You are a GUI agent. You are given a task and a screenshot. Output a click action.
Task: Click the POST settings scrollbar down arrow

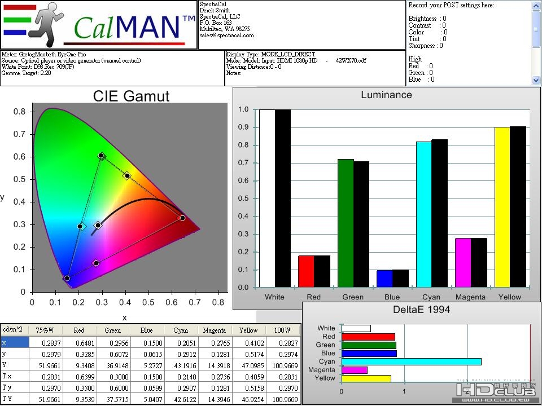point(536,81)
